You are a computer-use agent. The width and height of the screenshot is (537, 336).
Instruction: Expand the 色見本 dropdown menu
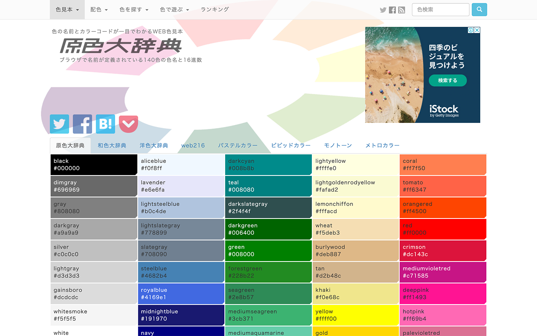[x=67, y=10]
